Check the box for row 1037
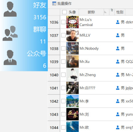Image resolution: width=133 pixels, height=132 pixels. [x=63, y=35]
